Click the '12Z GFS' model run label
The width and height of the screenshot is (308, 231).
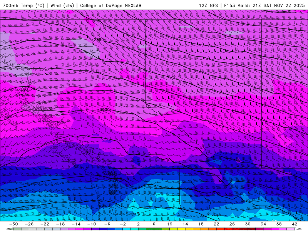point(208,5)
